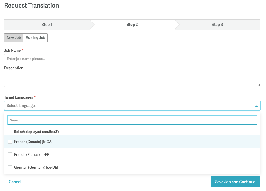Switch to the Existing Job option

tap(35, 38)
